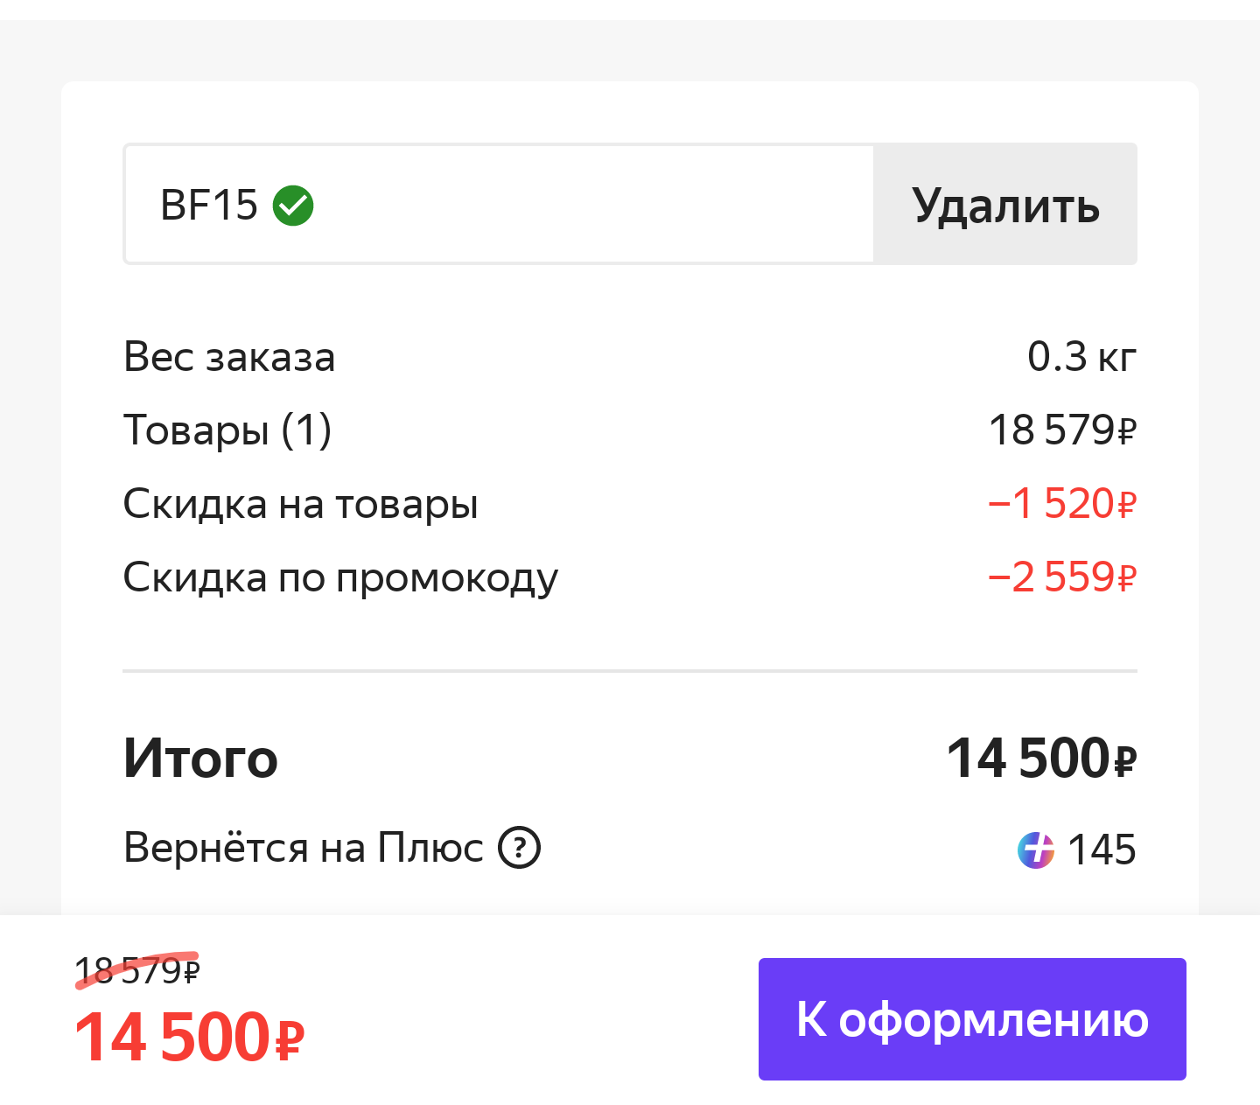
Task: Click the 145 Плюс points value
Action: [1102, 850]
